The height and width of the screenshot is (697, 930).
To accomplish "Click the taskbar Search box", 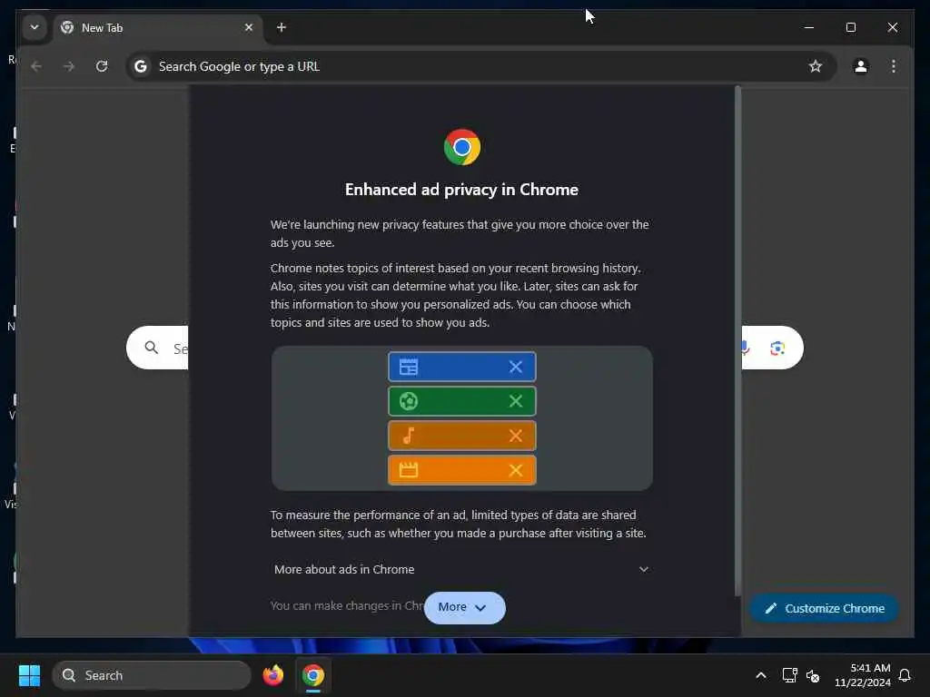I will point(152,675).
